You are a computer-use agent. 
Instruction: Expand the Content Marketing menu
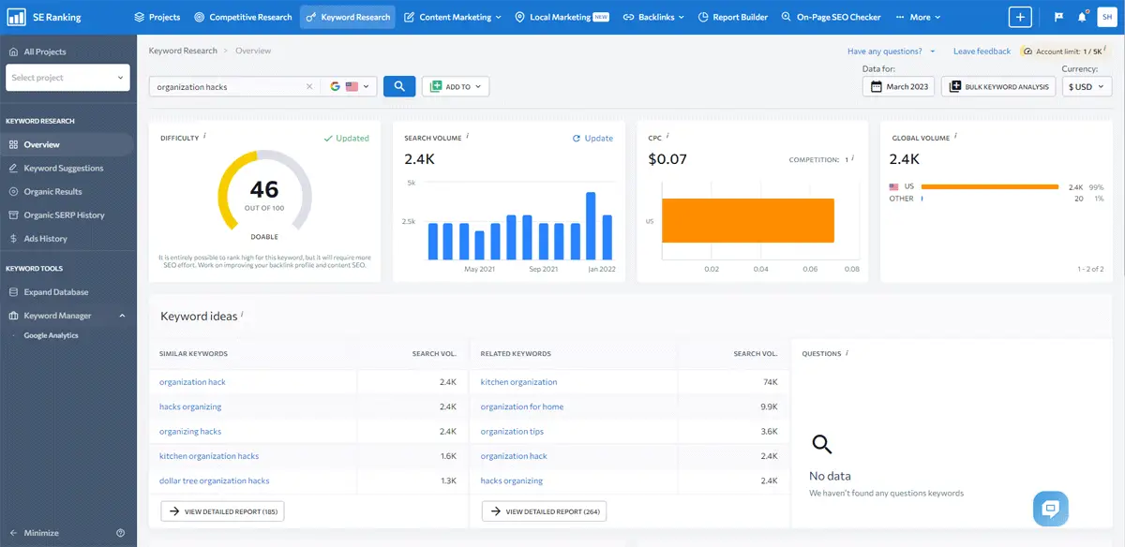(x=453, y=17)
